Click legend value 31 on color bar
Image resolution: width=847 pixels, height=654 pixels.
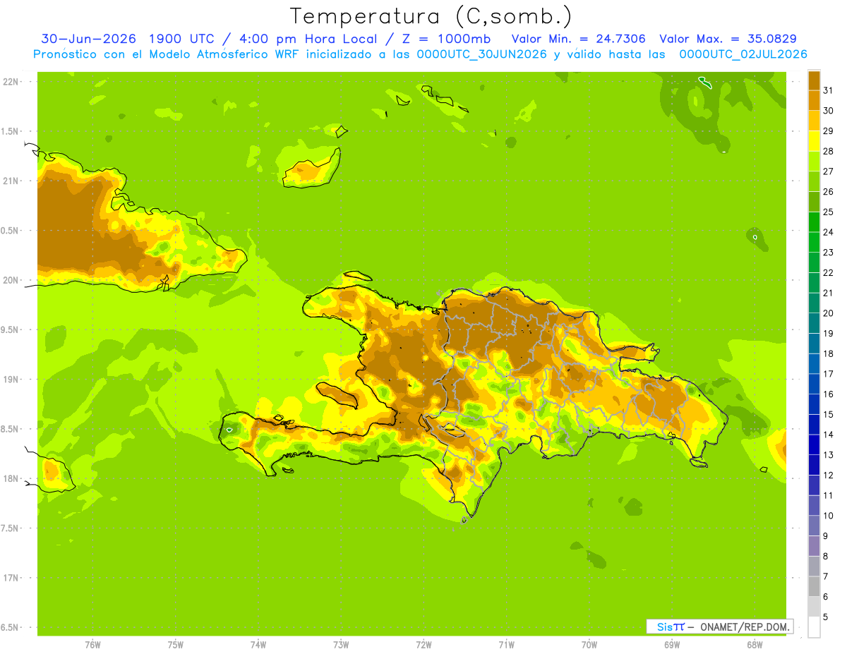pyautogui.click(x=828, y=90)
